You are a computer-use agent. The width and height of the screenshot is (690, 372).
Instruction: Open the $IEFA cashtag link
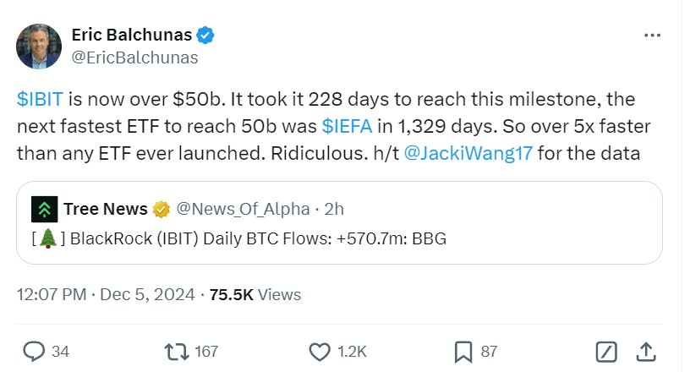point(345,126)
